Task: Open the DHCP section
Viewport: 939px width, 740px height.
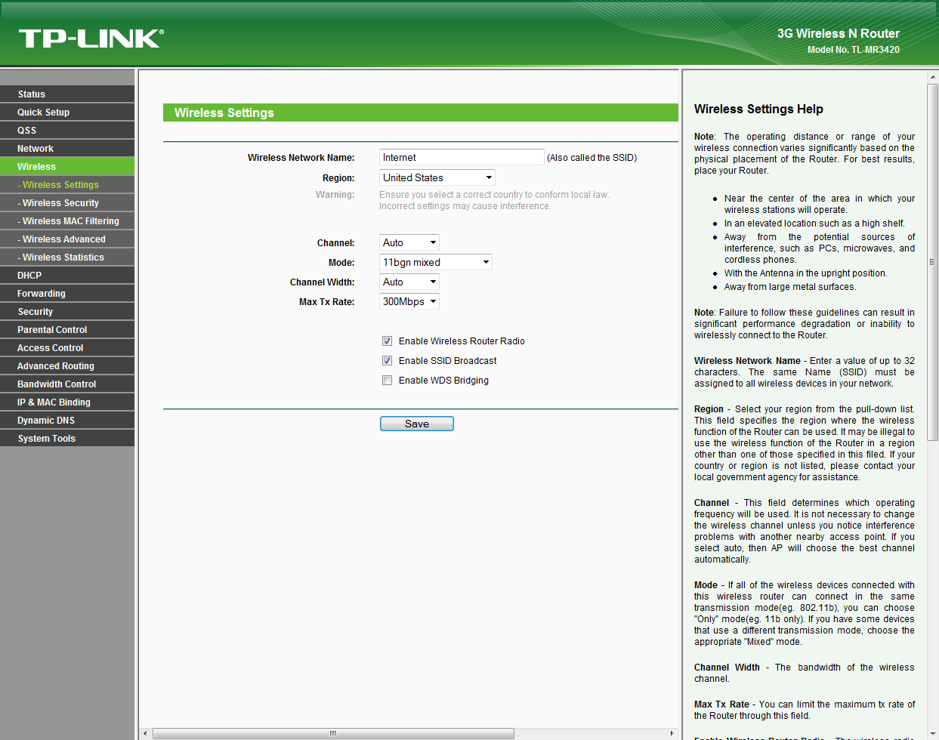Action: [x=67, y=276]
